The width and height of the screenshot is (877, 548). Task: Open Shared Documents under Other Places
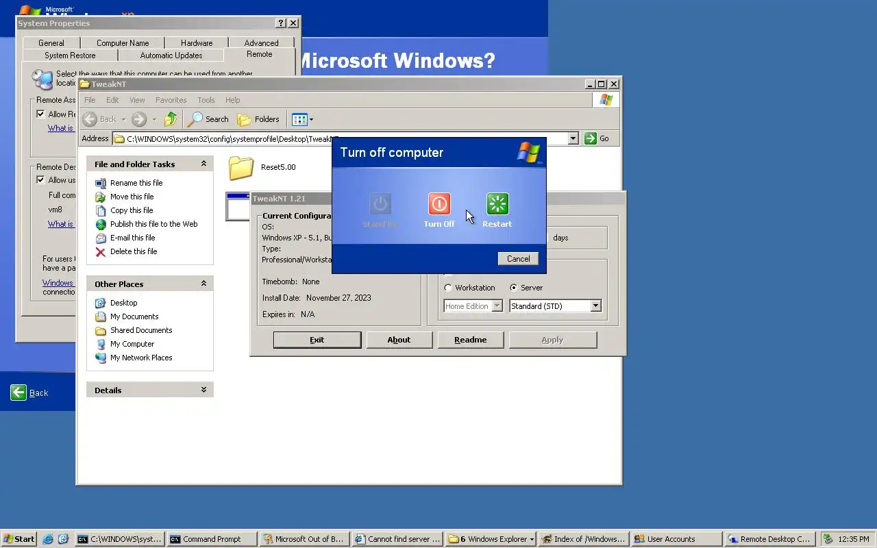click(140, 330)
